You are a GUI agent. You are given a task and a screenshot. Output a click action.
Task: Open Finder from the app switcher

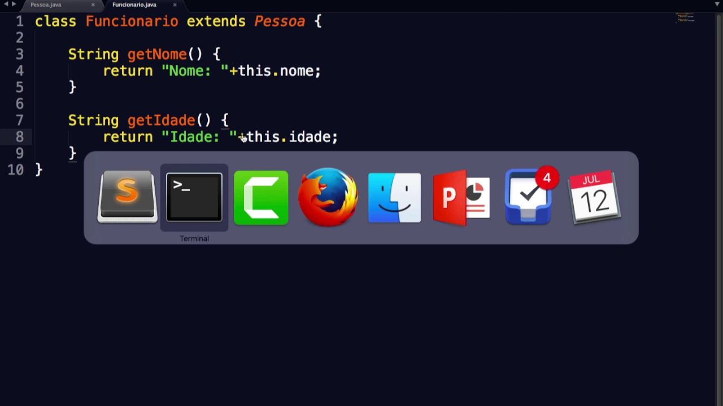(x=394, y=197)
